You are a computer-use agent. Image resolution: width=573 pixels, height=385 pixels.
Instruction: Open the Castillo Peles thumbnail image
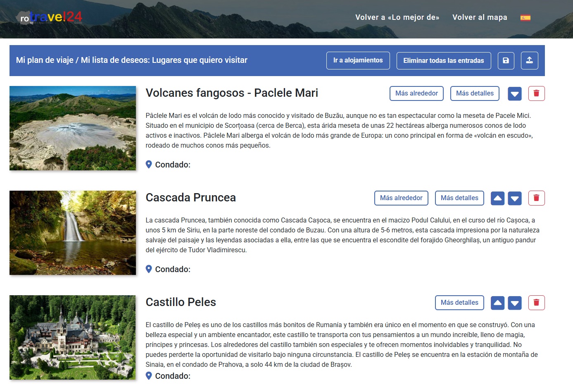coord(73,337)
